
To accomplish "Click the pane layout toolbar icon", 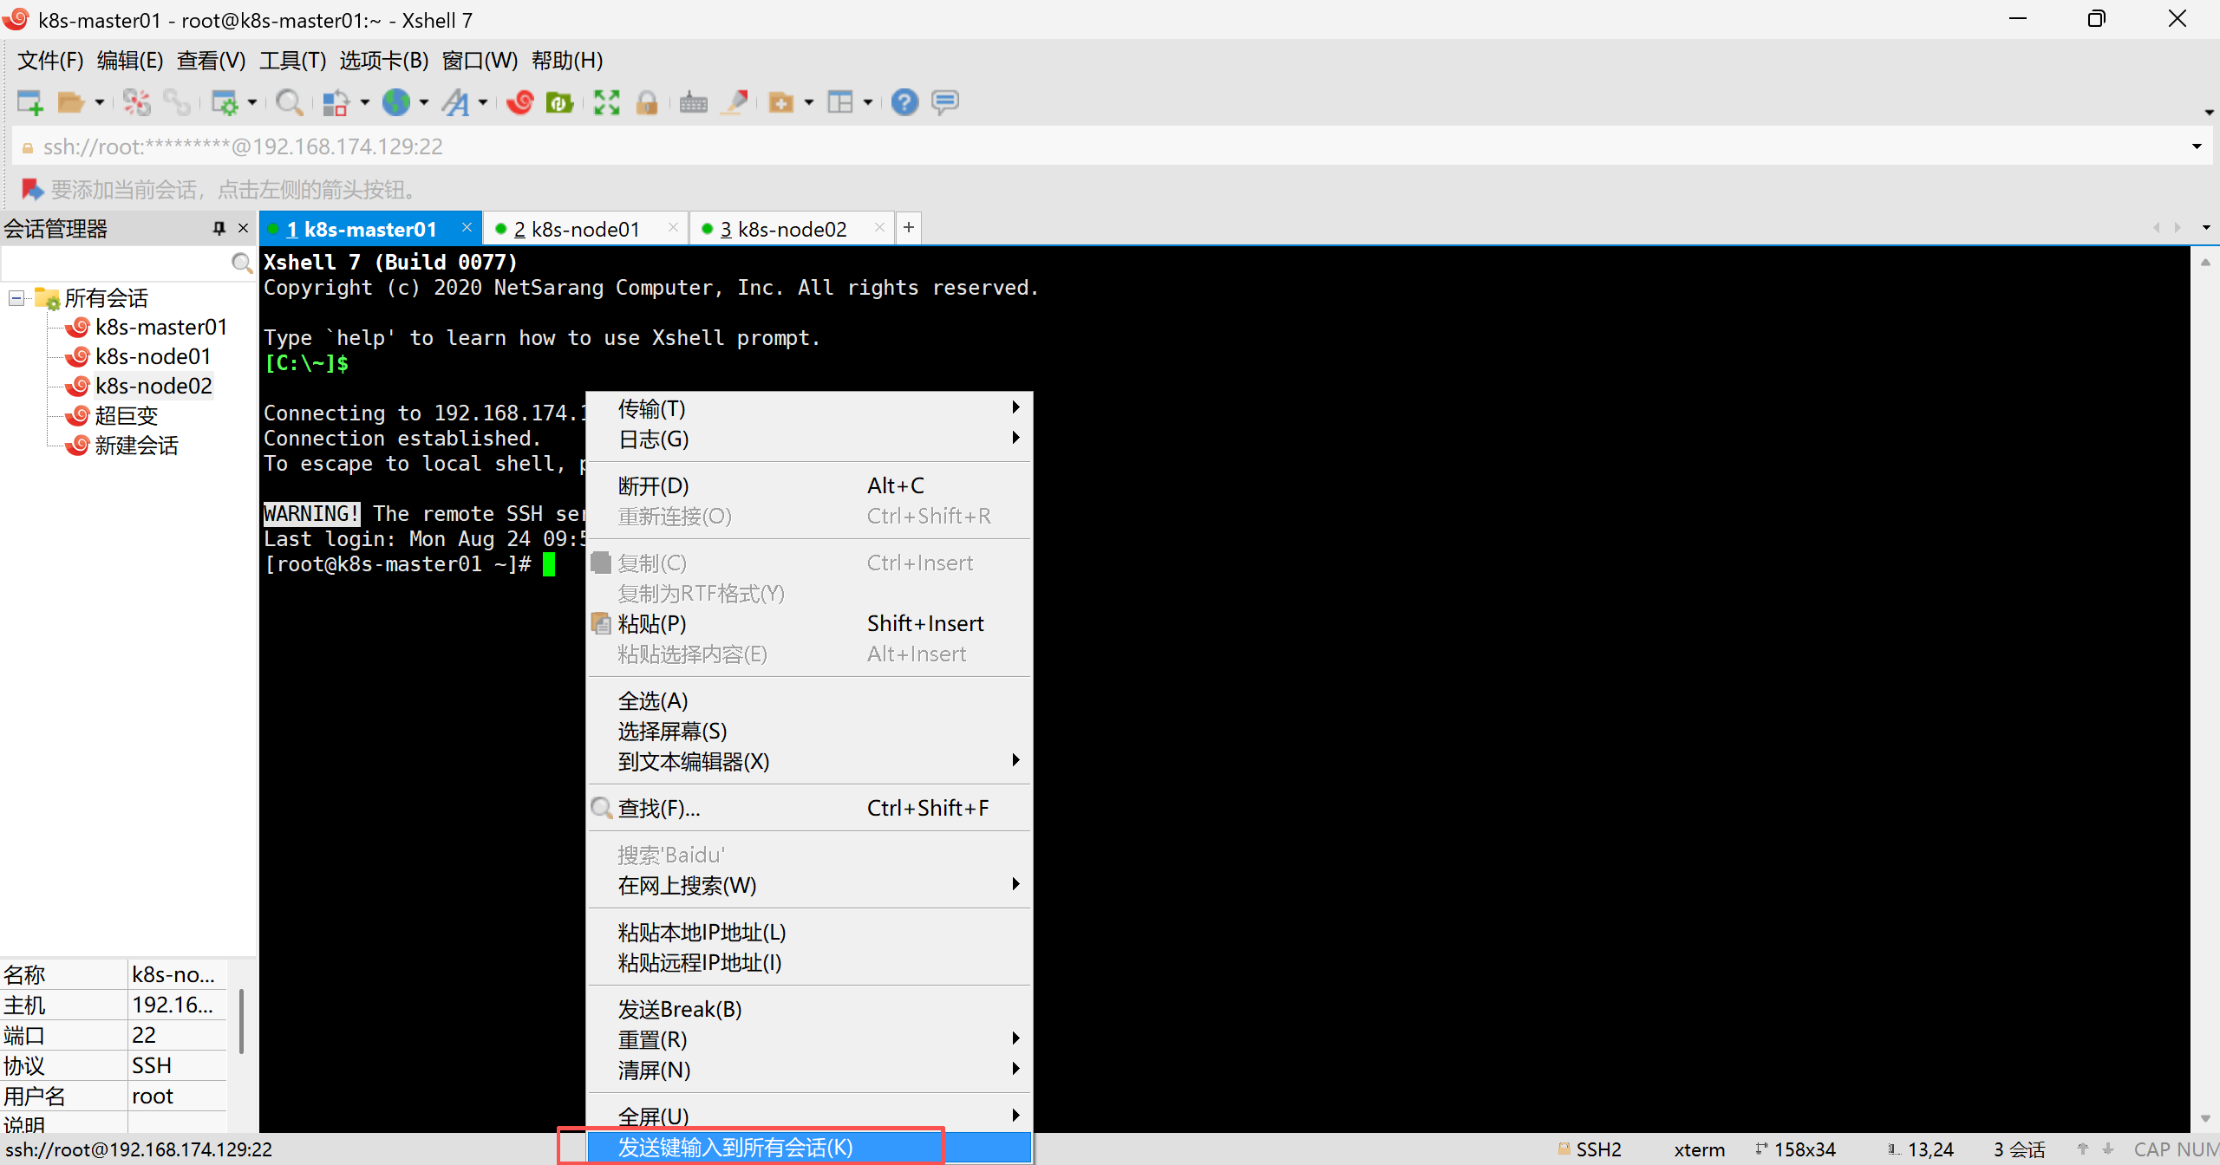I will pyautogui.click(x=840, y=102).
